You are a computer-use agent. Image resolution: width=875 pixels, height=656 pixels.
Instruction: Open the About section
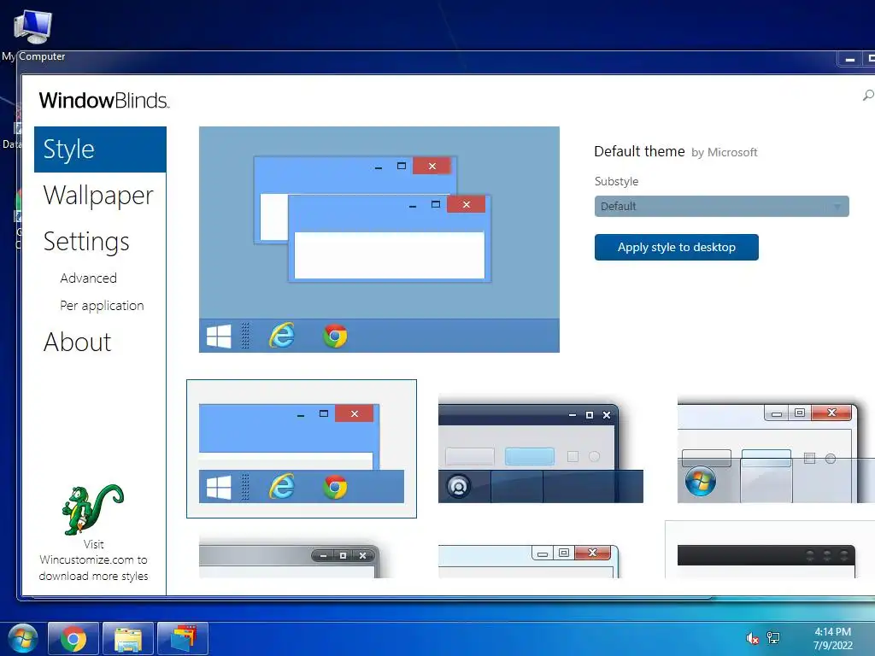tap(77, 342)
